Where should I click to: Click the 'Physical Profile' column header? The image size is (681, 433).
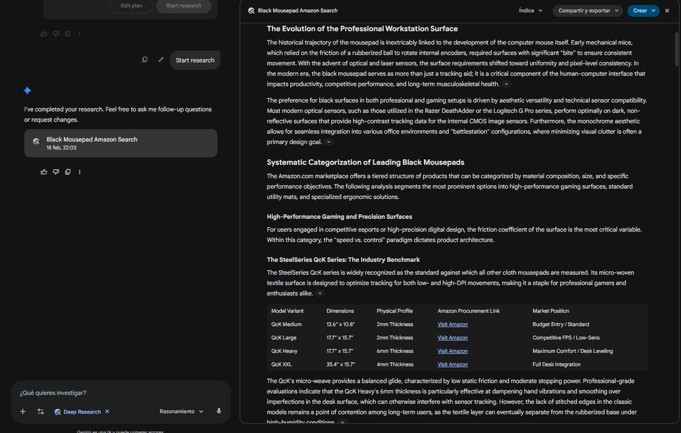(x=395, y=311)
